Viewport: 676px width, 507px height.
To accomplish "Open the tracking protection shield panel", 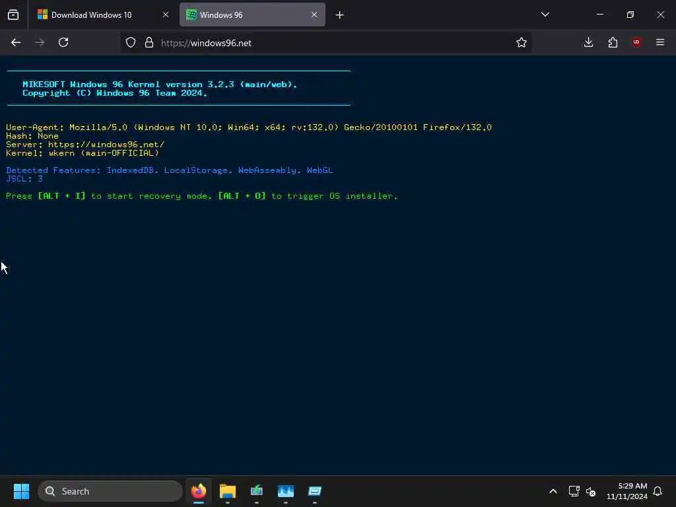I will 131,42.
